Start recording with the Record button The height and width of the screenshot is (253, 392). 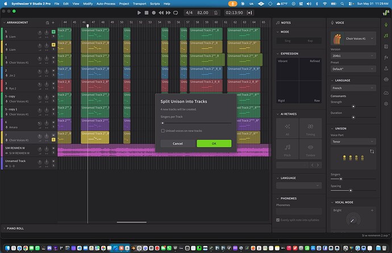click(x=154, y=13)
